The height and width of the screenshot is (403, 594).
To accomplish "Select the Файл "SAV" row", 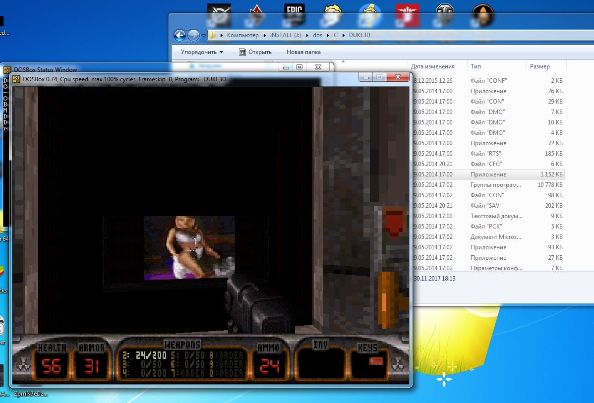I will point(488,206).
